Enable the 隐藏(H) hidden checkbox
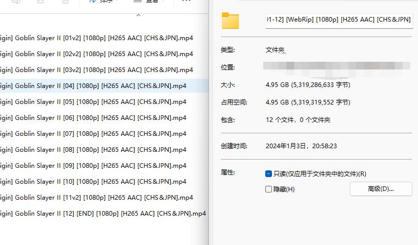418x245 pixels. (268, 189)
